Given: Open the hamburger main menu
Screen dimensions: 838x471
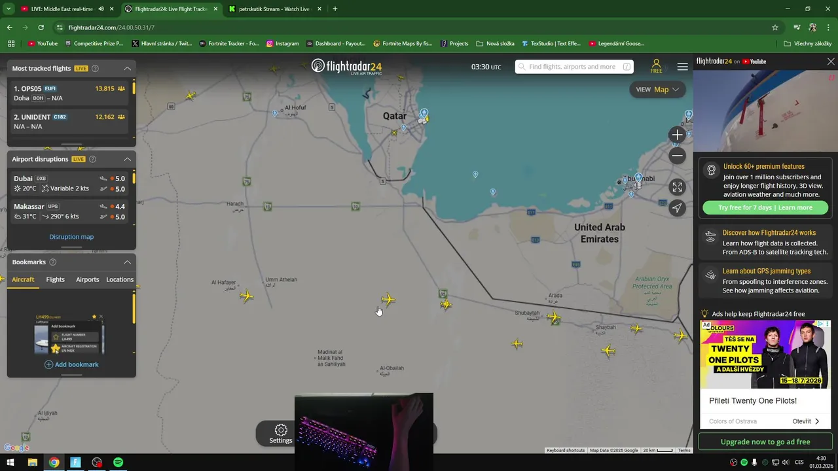Looking at the screenshot, I should coord(682,67).
